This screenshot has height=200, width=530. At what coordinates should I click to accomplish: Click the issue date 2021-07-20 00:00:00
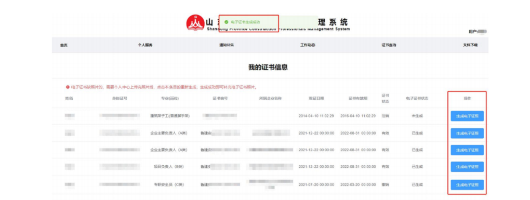point(316,185)
